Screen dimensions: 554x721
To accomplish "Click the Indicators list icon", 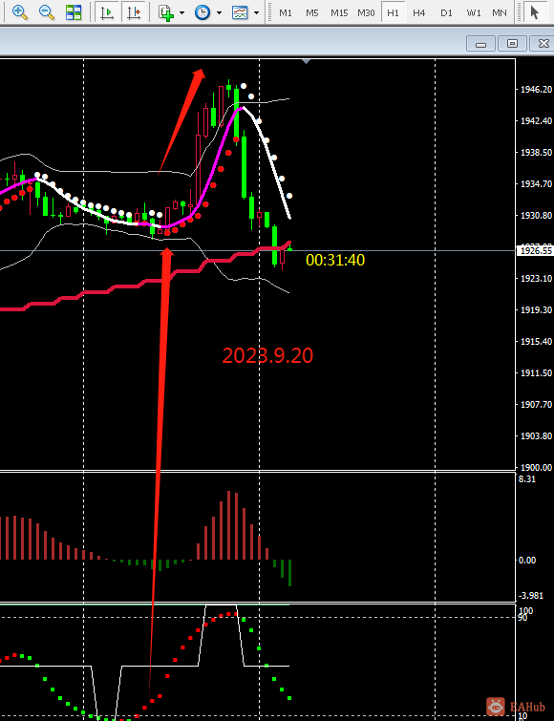I will 165,12.
